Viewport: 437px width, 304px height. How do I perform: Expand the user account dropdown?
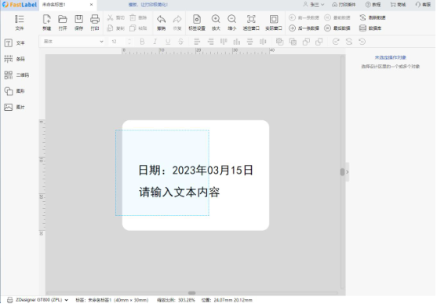pos(314,5)
